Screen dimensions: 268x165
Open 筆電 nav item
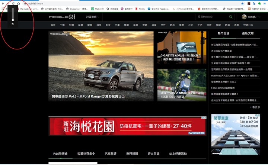(80, 25)
